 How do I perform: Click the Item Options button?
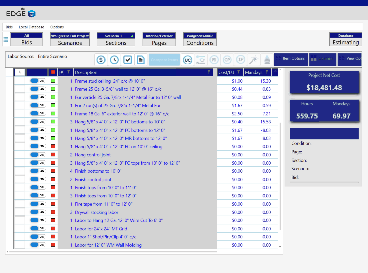(x=291, y=59)
